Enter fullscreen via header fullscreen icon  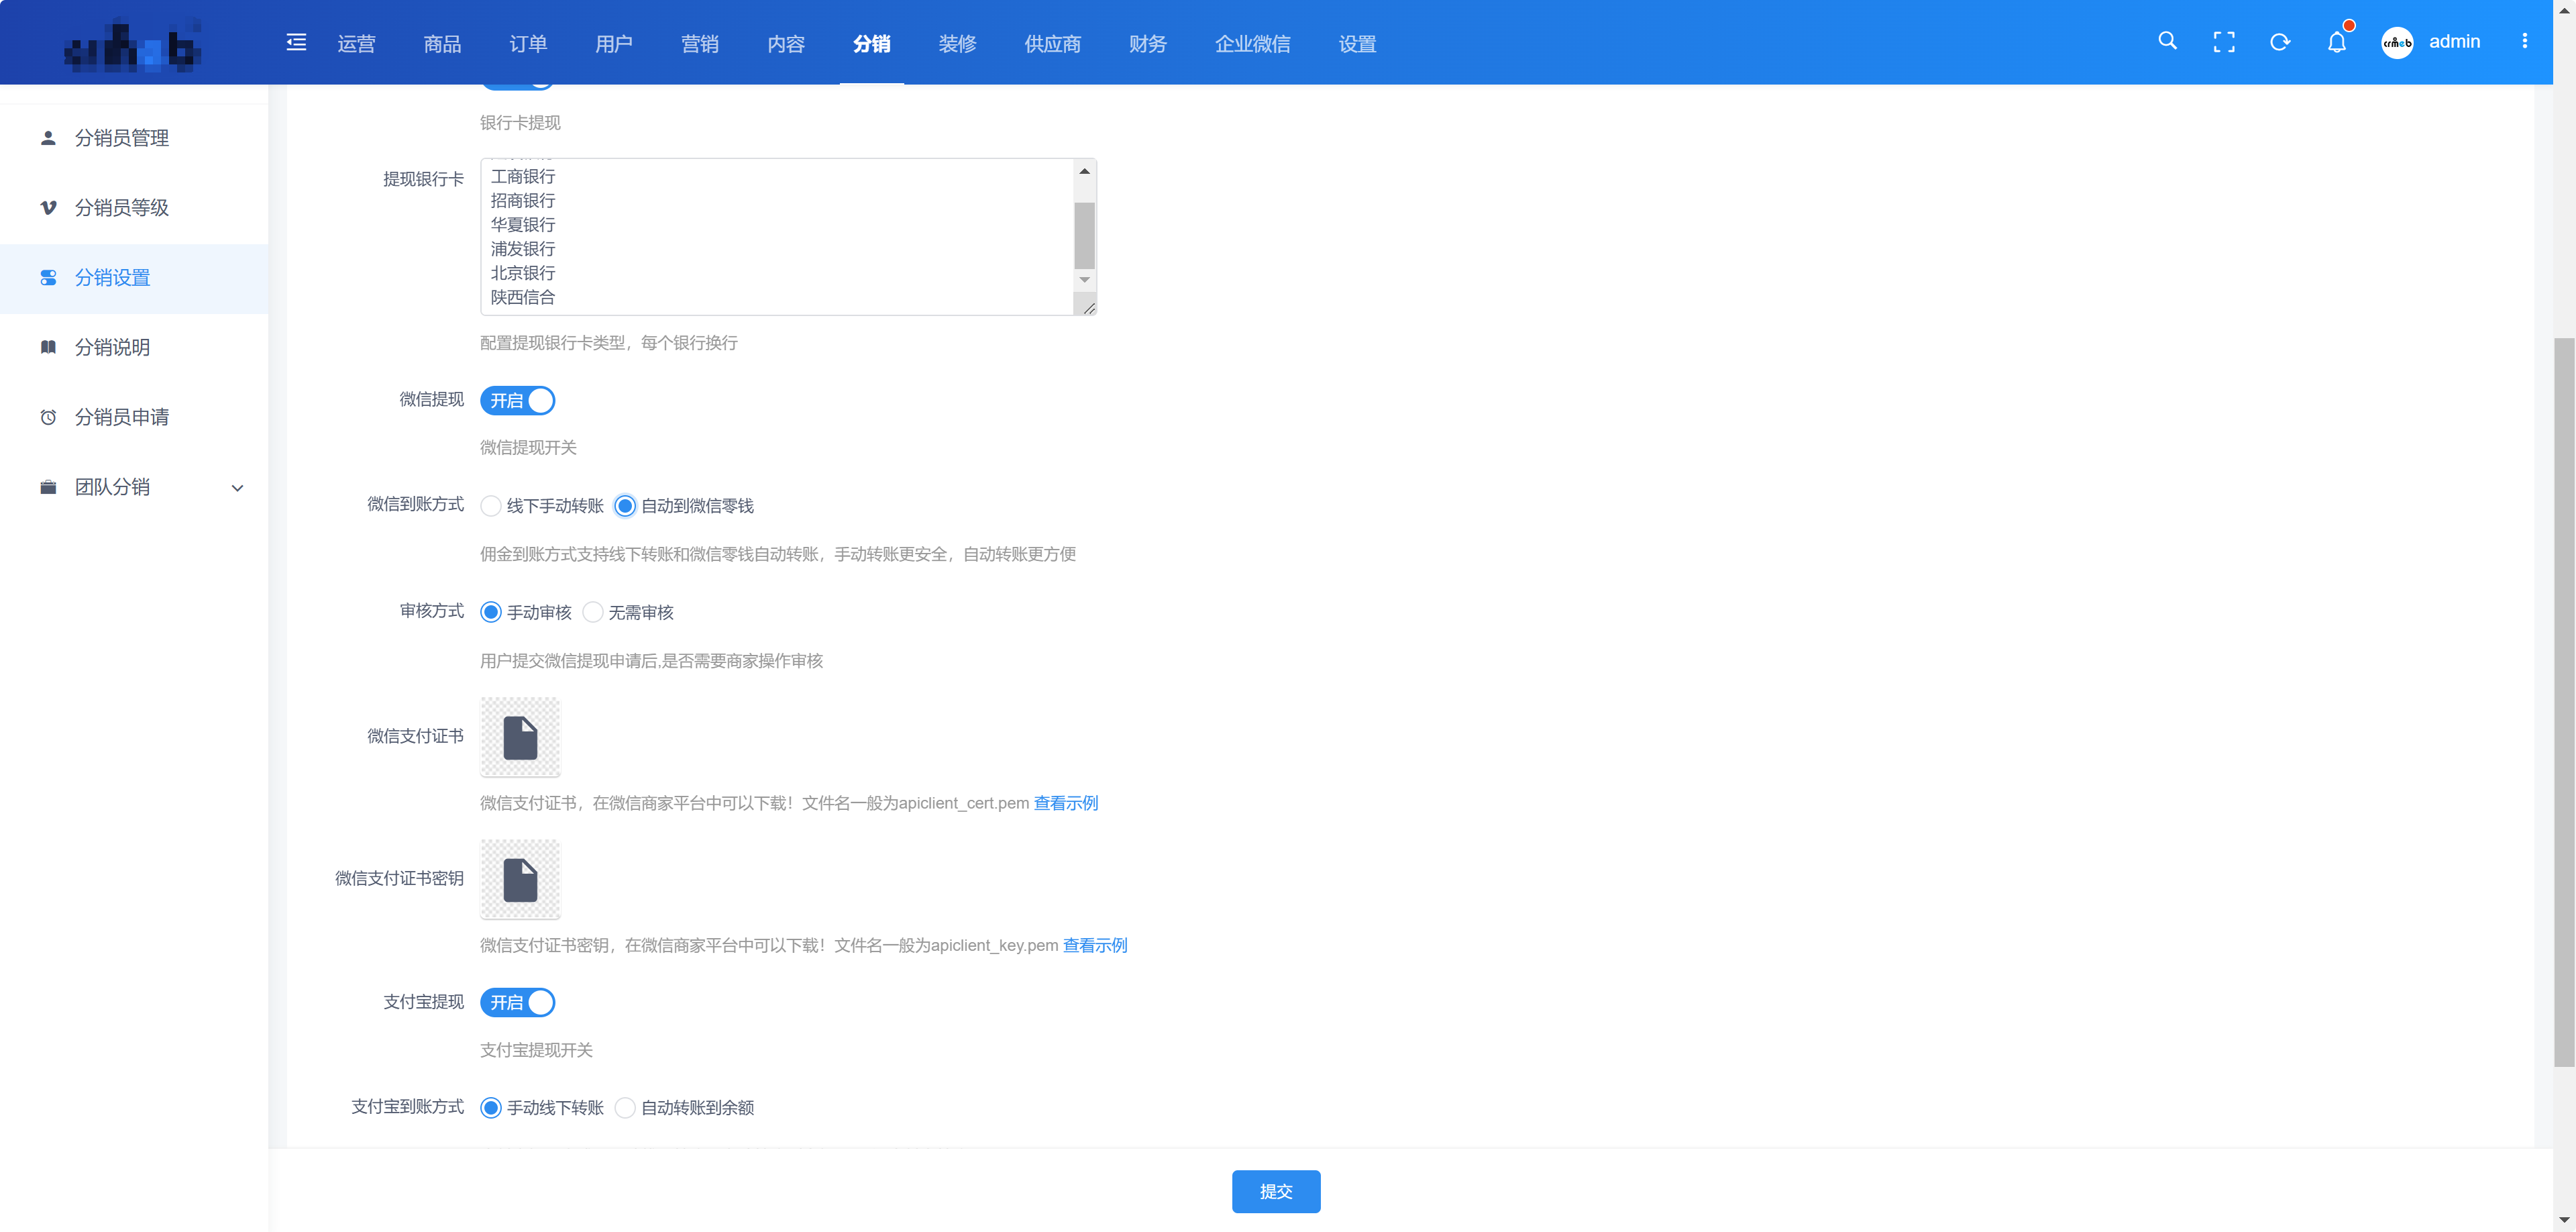click(x=2223, y=42)
